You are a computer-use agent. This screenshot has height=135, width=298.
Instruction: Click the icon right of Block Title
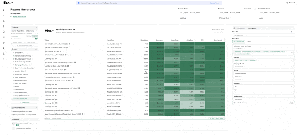click(292, 32)
